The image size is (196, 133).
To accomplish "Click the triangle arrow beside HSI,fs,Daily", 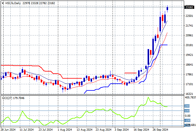I will 2,3.
